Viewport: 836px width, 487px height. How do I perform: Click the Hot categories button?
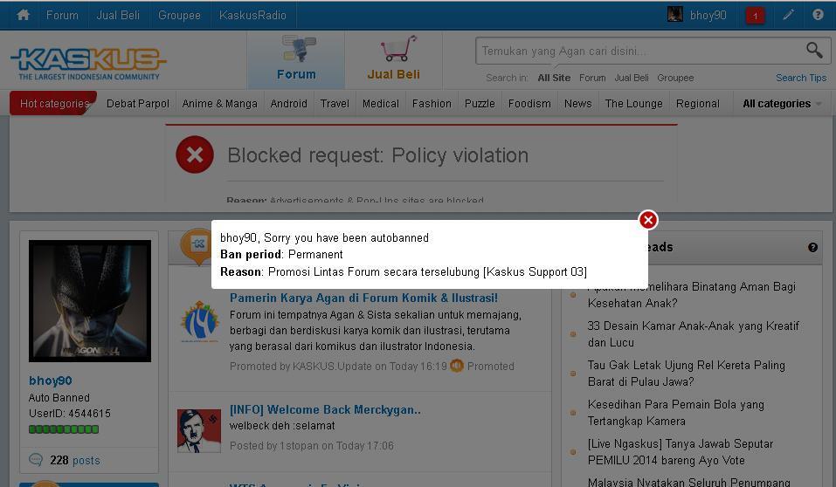(53, 103)
